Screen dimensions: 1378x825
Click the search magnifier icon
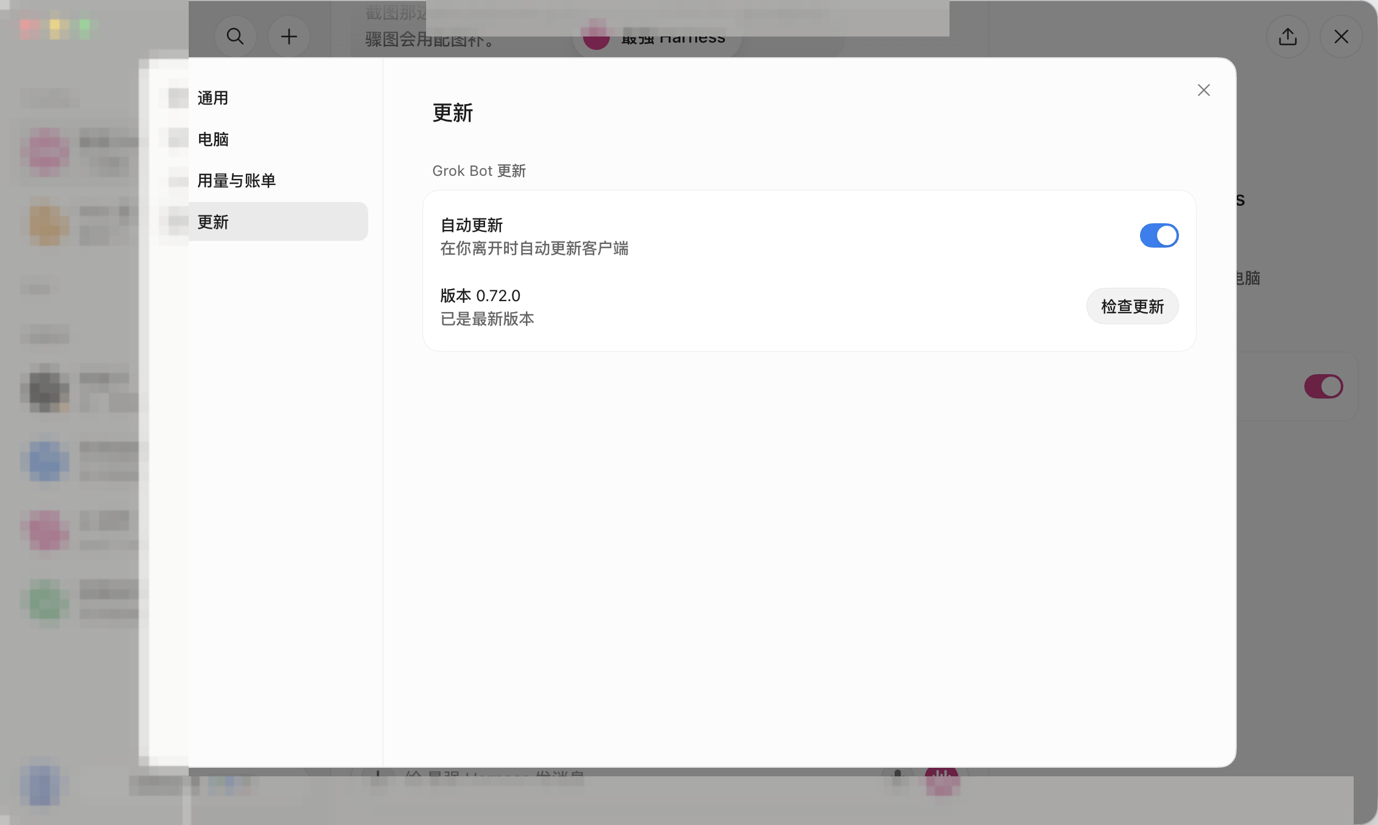pos(235,37)
